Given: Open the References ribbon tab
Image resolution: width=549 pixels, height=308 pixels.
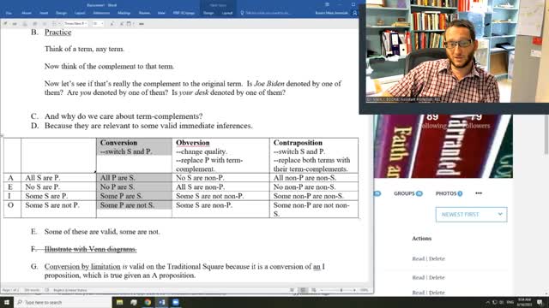Looking at the screenshot, I should coord(101,13).
